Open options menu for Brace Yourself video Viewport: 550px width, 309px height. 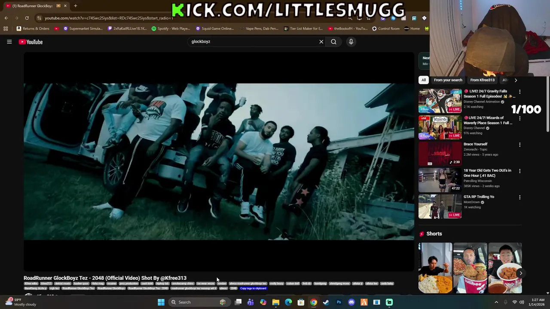[519, 145]
